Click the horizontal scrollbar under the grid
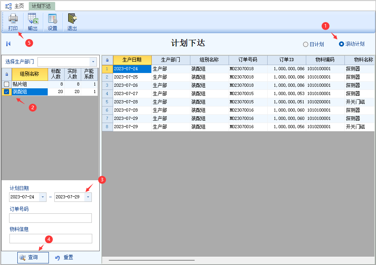 (x=152, y=260)
